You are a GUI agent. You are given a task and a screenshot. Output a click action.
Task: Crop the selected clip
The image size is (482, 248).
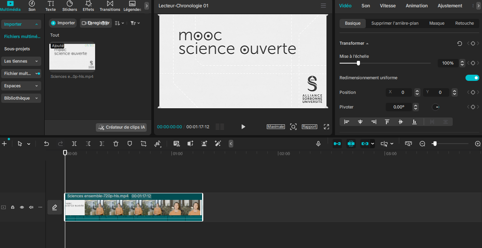coord(144,144)
